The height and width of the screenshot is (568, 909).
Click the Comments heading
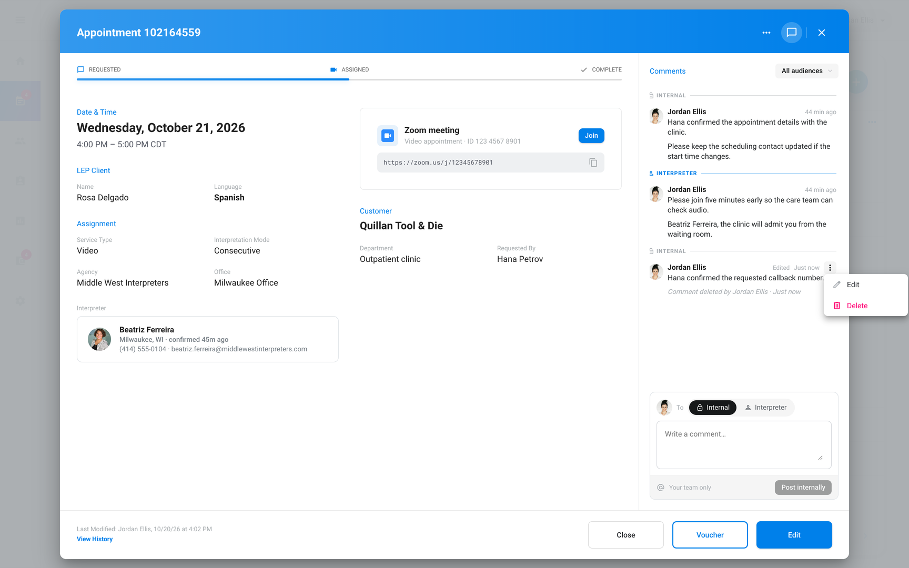tap(668, 71)
